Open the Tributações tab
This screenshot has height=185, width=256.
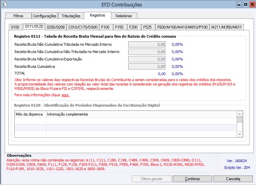coord(71,16)
